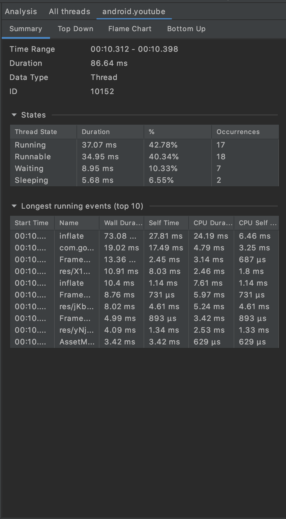286x519 pixels.
Task: Select the android.youtube tab
Action: [x=134, y=11]
